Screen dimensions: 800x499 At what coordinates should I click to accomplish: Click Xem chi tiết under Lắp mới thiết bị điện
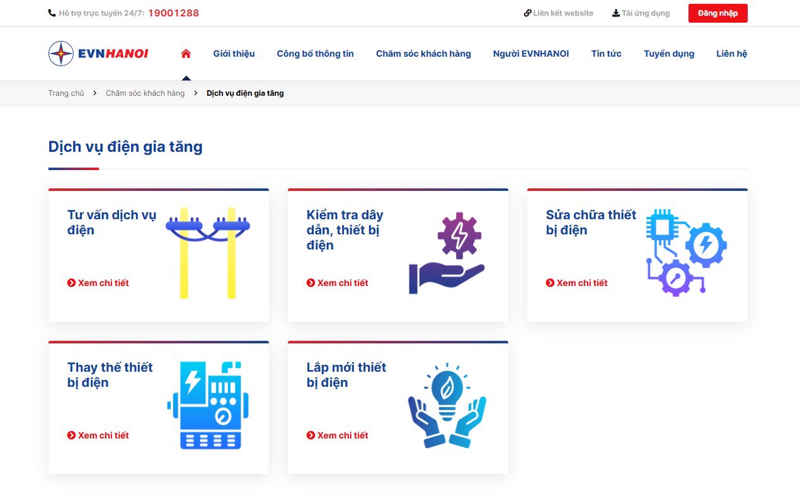(342, 435)
